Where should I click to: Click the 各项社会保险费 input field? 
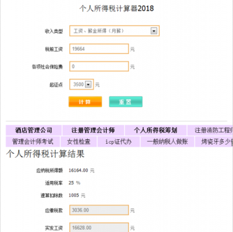coord(99,67)
